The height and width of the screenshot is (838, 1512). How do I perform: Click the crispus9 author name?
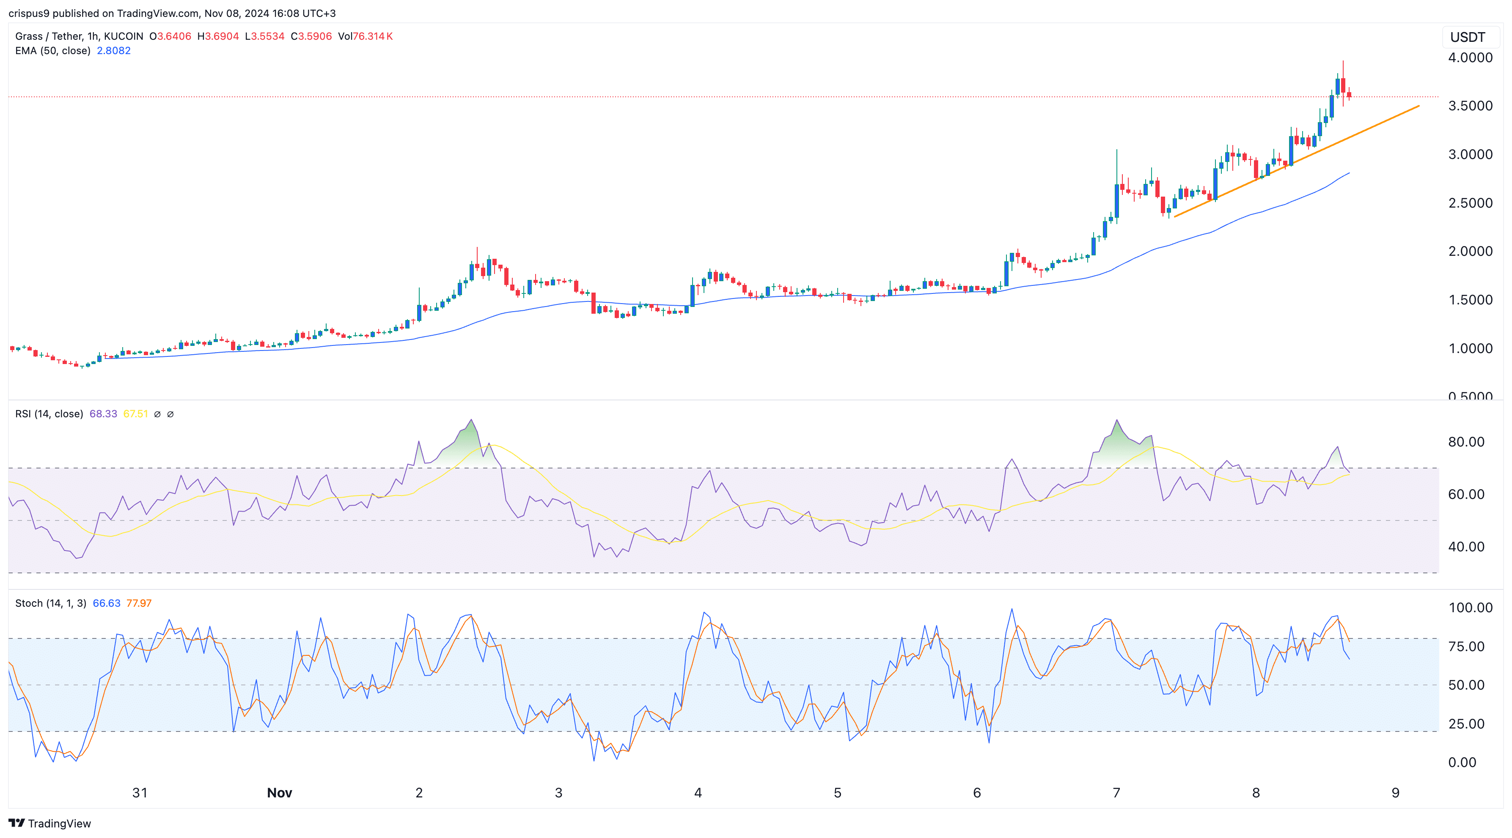(29, 13)
